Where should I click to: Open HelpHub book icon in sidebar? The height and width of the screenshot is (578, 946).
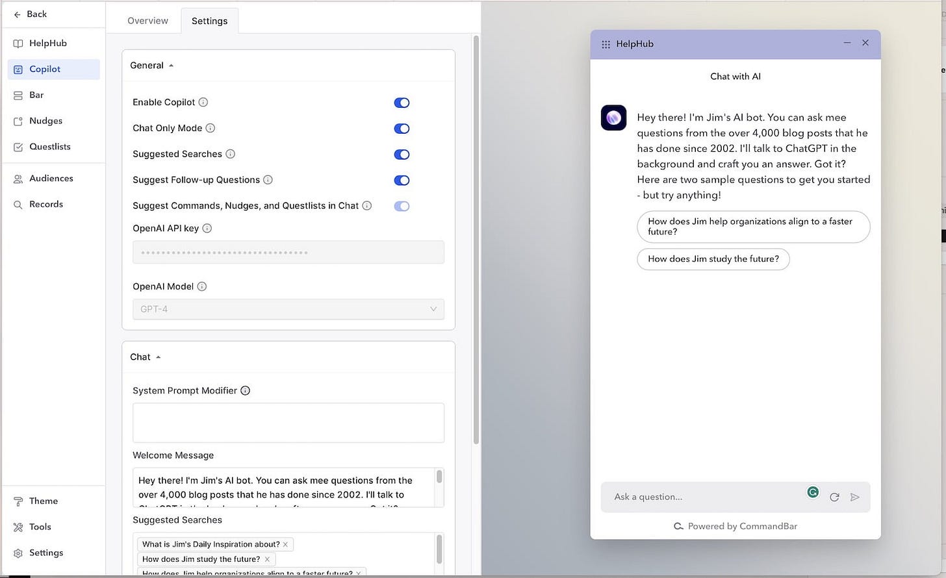tap(18, 44)
